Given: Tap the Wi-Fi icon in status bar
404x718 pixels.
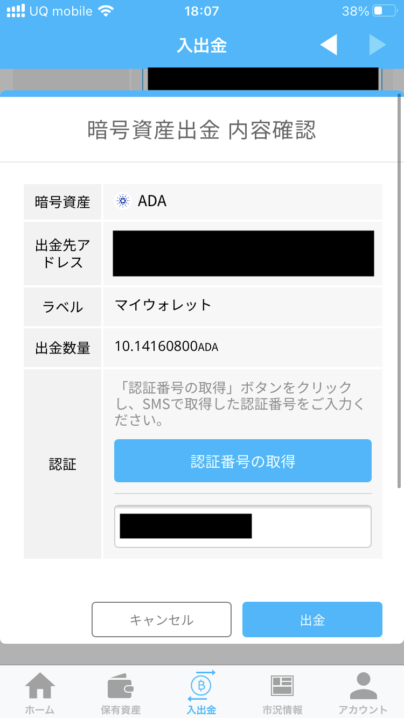Looking at the screenshot, I should pyautogui.click(x=106, y=11).
